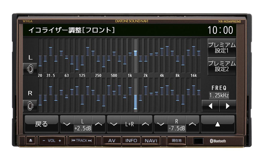The image size is (264, 158).
Task: Open the INFO screen
Action: point(131,141)
